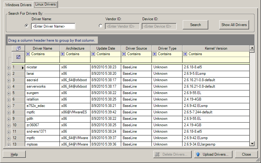Expand row 8 for mptfc driver
261x163 pixels.
pyautogui.click(x=9, y=112)
